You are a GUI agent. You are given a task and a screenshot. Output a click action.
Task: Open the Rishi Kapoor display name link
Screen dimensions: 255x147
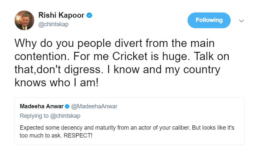tap(62, 15)
